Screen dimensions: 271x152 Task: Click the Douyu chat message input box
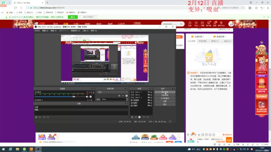[210, 140]
